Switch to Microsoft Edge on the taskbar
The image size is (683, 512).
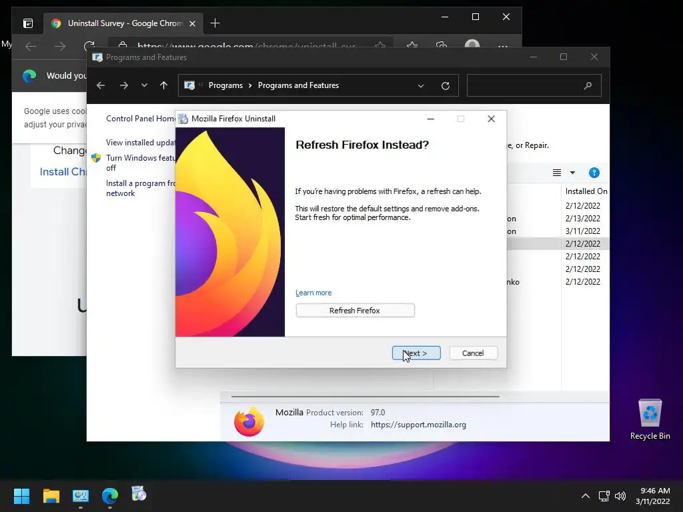click(110, 496)
